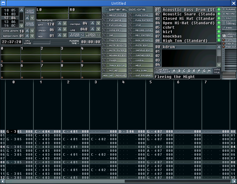The width and height of the screenshot is (237, 184).
Task: Hit the Panic button
Action: point(229,28)
